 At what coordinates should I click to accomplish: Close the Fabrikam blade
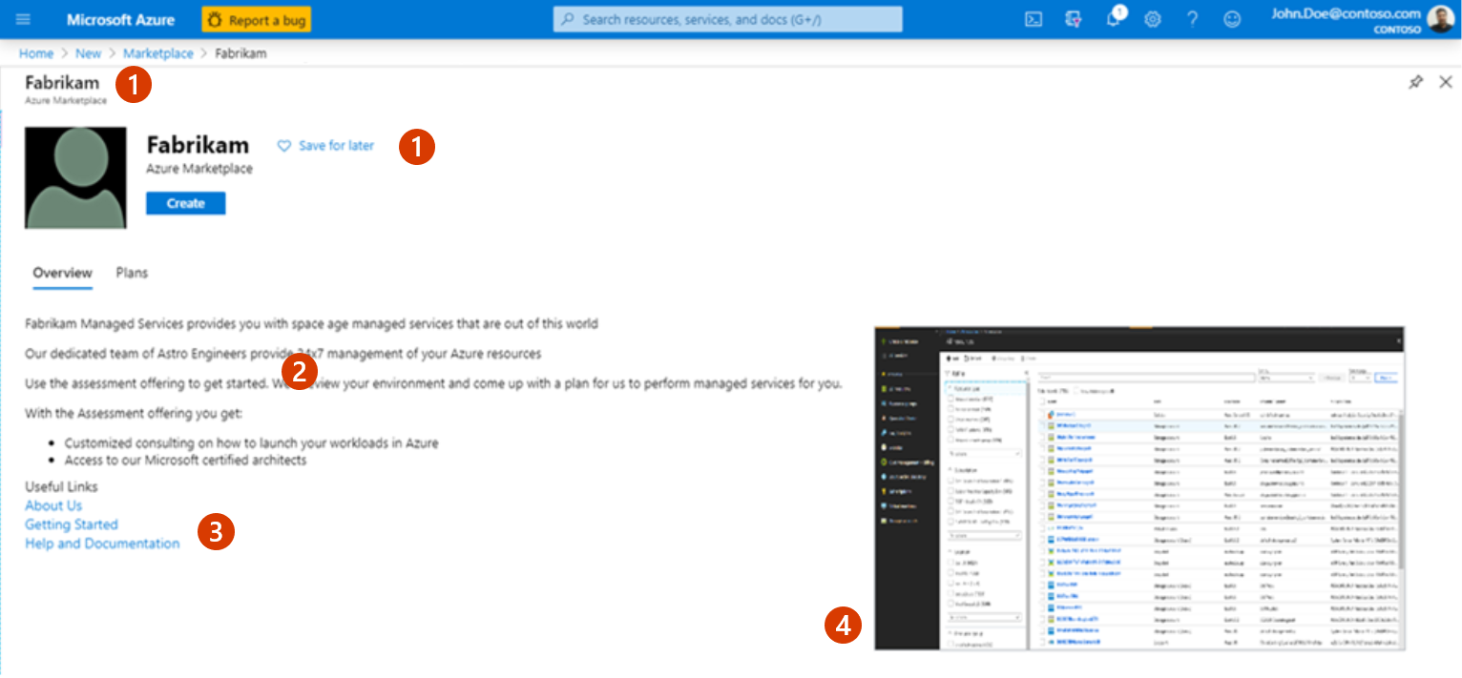1445,83
